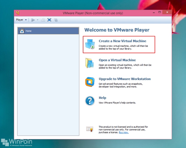Click the Home house icon in library
The image size is (186, 148).
click(22, 31)
